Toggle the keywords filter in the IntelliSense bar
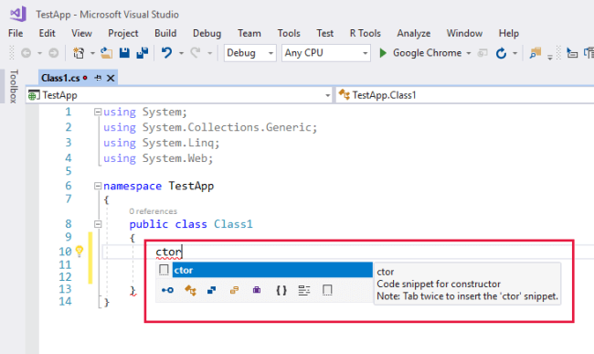The image size is (594, 354). tap(303, 290)
